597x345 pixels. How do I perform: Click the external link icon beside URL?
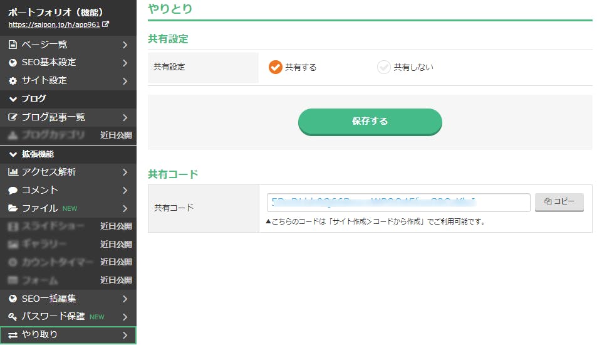pyautogui.click(x=105, y=25)
